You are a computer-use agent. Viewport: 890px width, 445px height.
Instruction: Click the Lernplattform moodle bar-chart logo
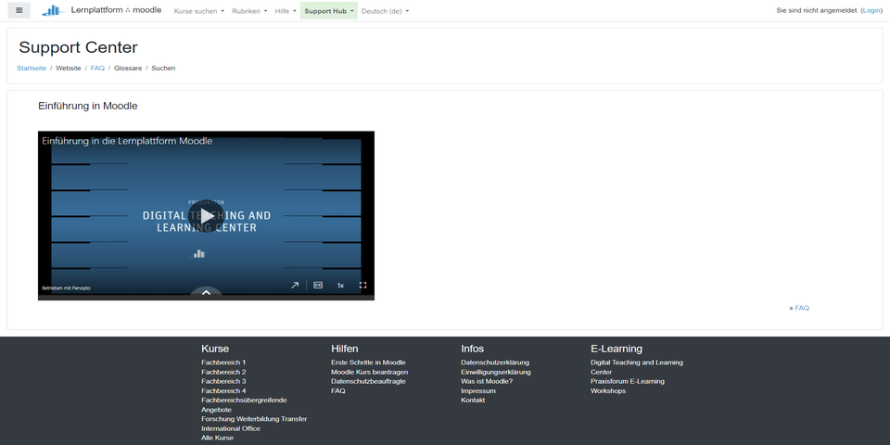point(54,10)
